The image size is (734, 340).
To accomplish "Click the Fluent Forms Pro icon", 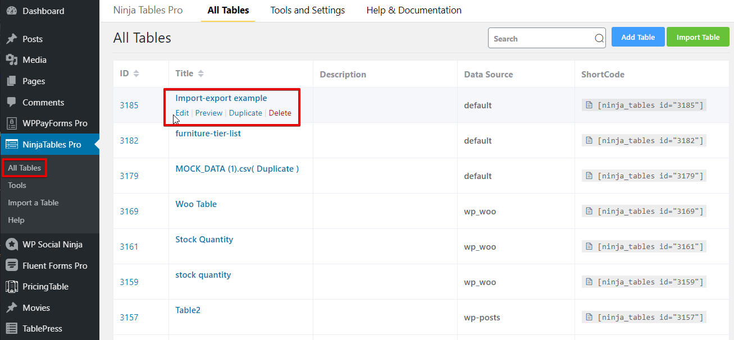I will pyautogui.click(x=11, y=265).
